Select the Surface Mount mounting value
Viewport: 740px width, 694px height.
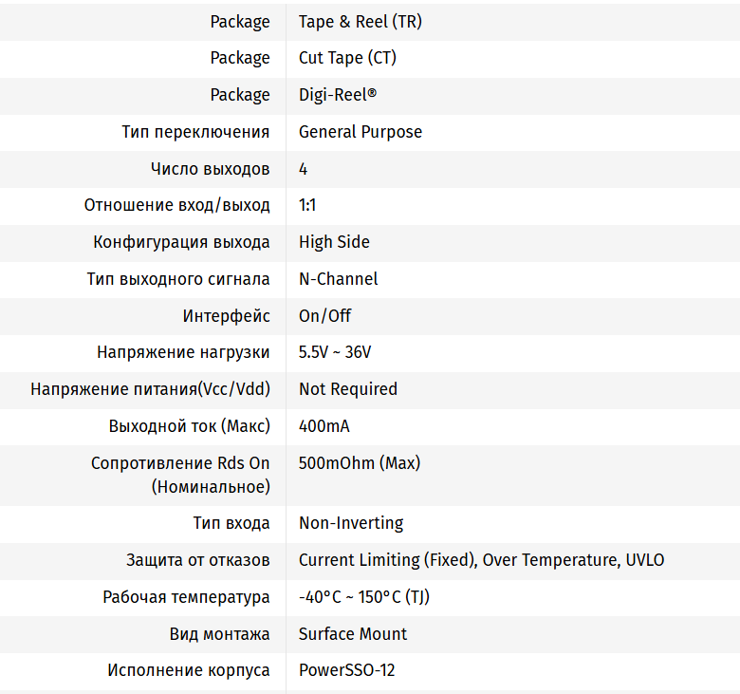[x=353, y=634]
